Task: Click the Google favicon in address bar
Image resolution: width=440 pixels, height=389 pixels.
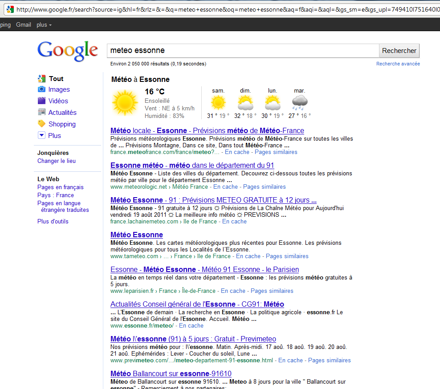Action: click(x=10, y=9)
